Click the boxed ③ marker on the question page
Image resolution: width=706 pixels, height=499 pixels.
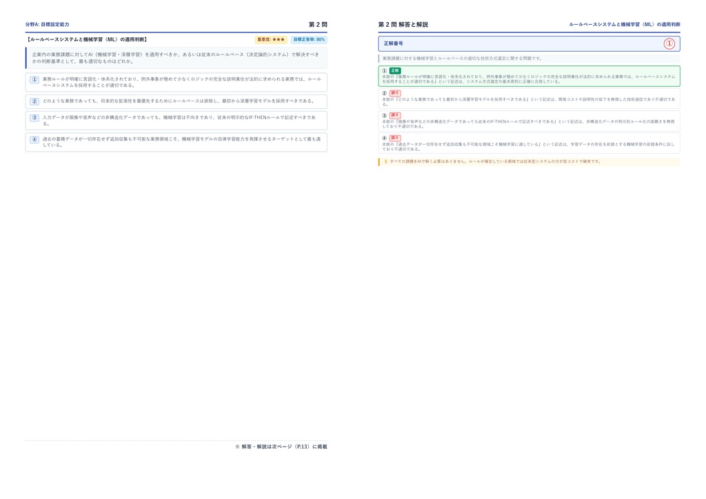point(34,118)
